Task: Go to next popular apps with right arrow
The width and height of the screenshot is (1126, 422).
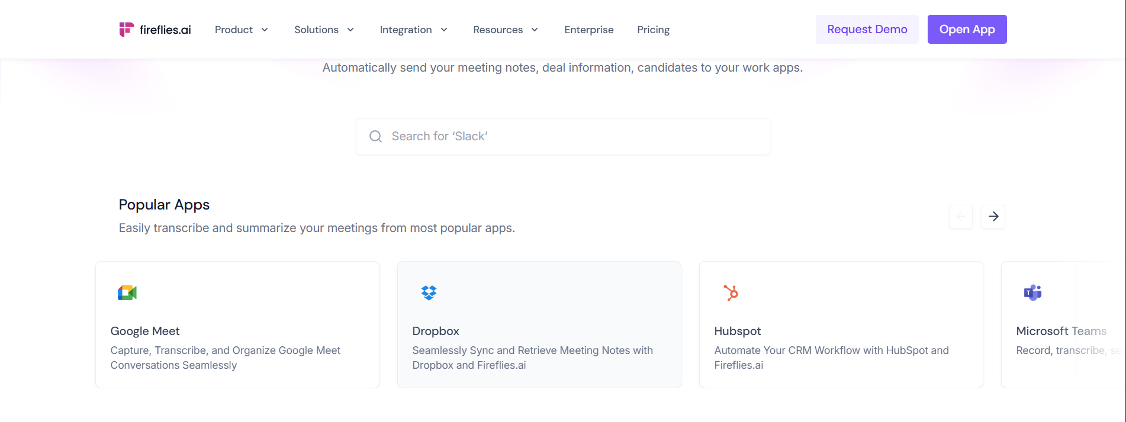Action: click(x=993, y=217)
